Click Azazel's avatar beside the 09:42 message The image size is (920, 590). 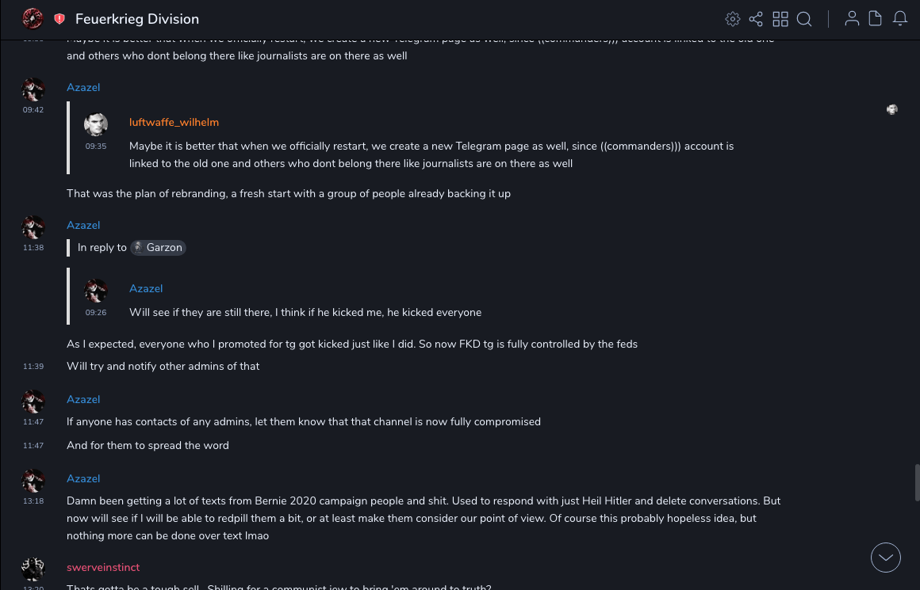33,89
